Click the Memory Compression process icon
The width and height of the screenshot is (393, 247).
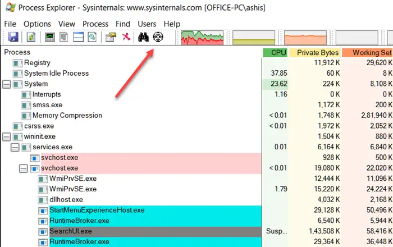point(26,116)
